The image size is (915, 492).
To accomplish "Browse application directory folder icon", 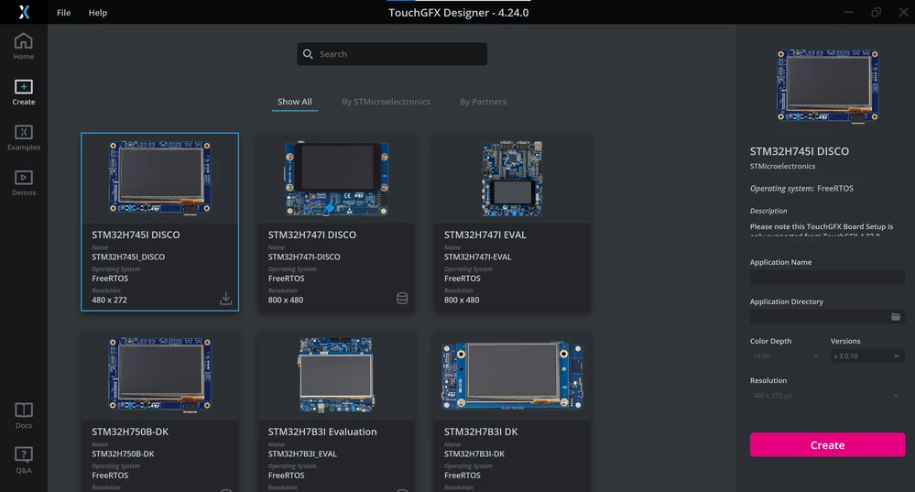I will point(896,317).
